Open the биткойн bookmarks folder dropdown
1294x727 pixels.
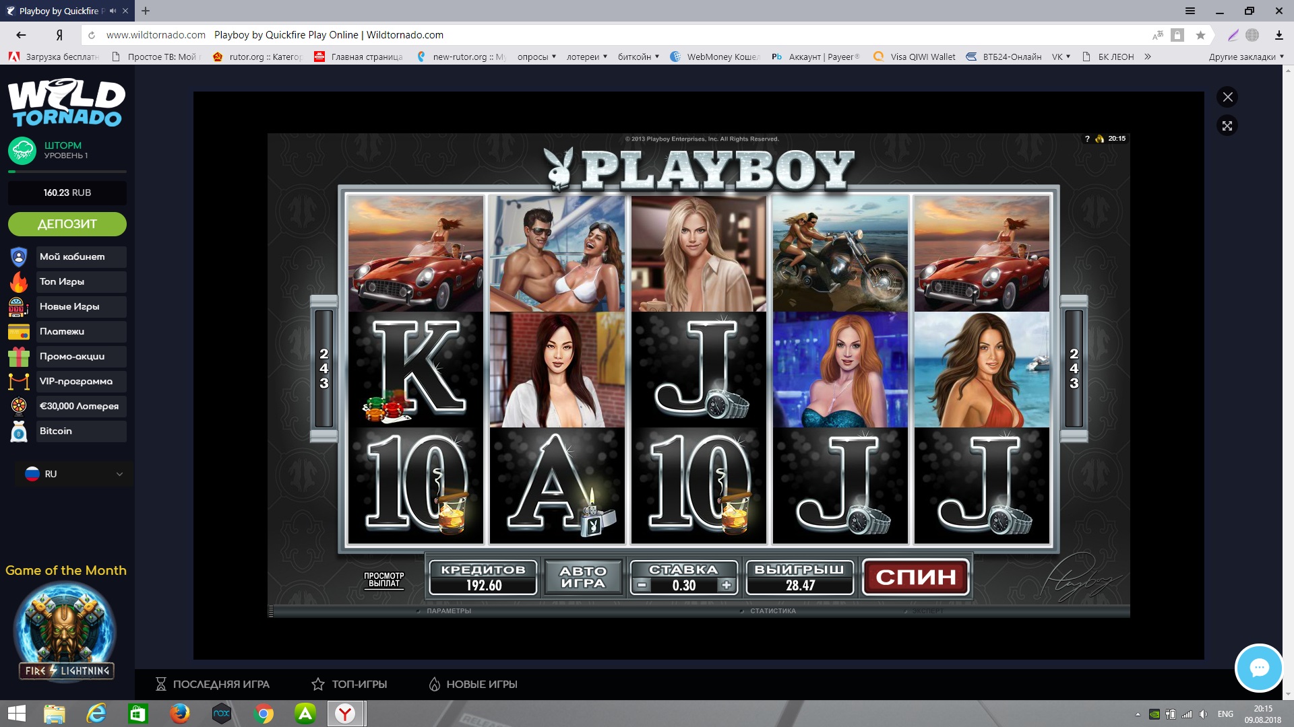(x=638, y=57)
